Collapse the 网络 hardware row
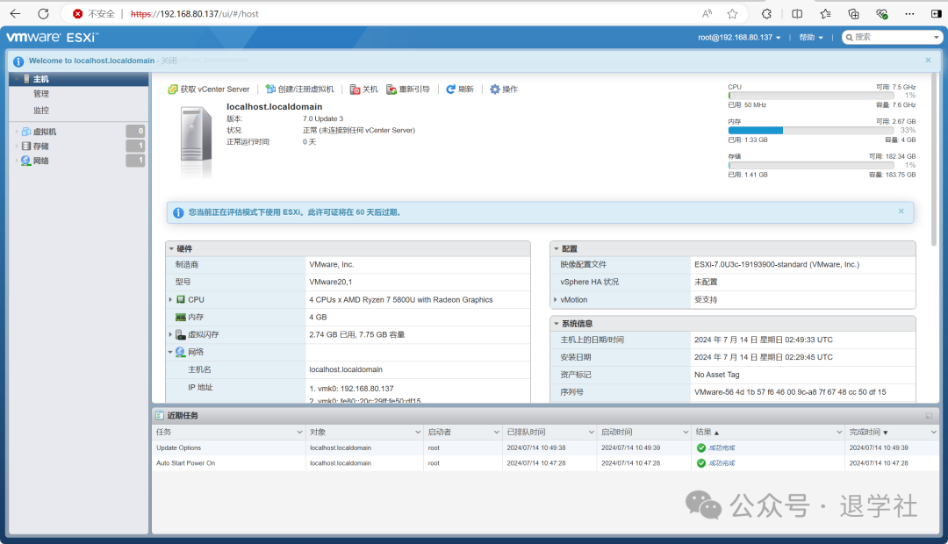Image resolution: width=948 pixels, height=544 pixels. 170,352
